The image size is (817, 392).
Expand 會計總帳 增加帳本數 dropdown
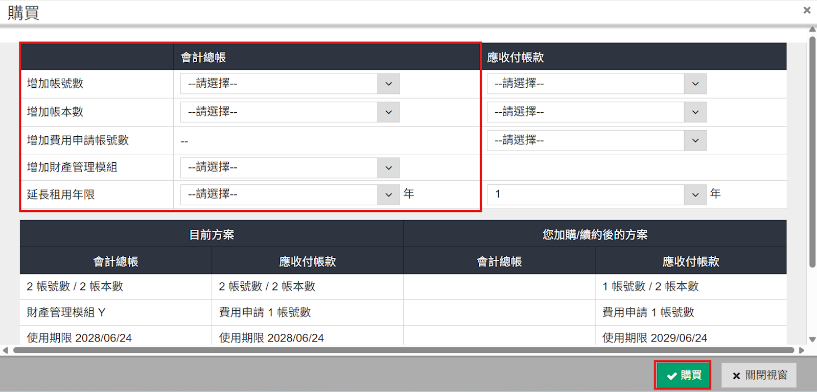tap(290, 112)
